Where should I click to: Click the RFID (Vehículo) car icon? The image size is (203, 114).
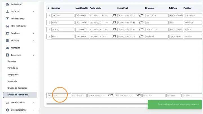coord(7,26)
